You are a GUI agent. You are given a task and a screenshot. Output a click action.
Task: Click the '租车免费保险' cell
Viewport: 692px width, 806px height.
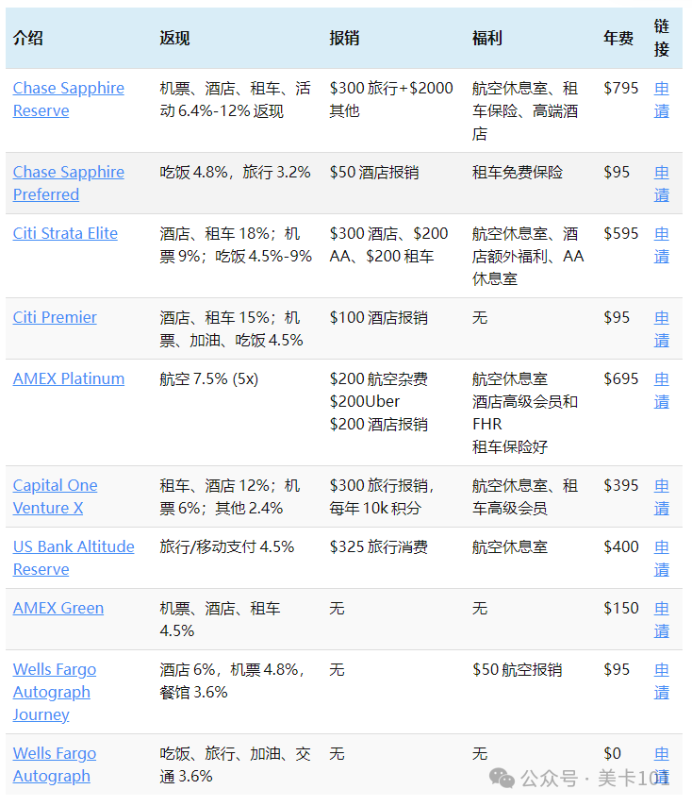[x=518, y=172]
